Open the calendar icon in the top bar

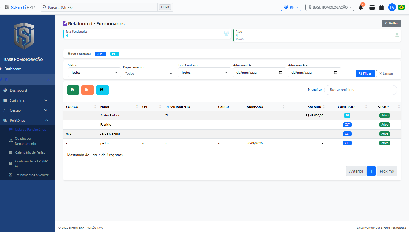tap(382, 8)
